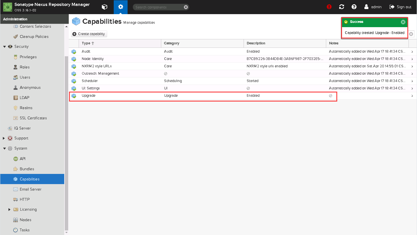Open Audit row details chevron
Screen dimensions: 417x235
(412, 51)
